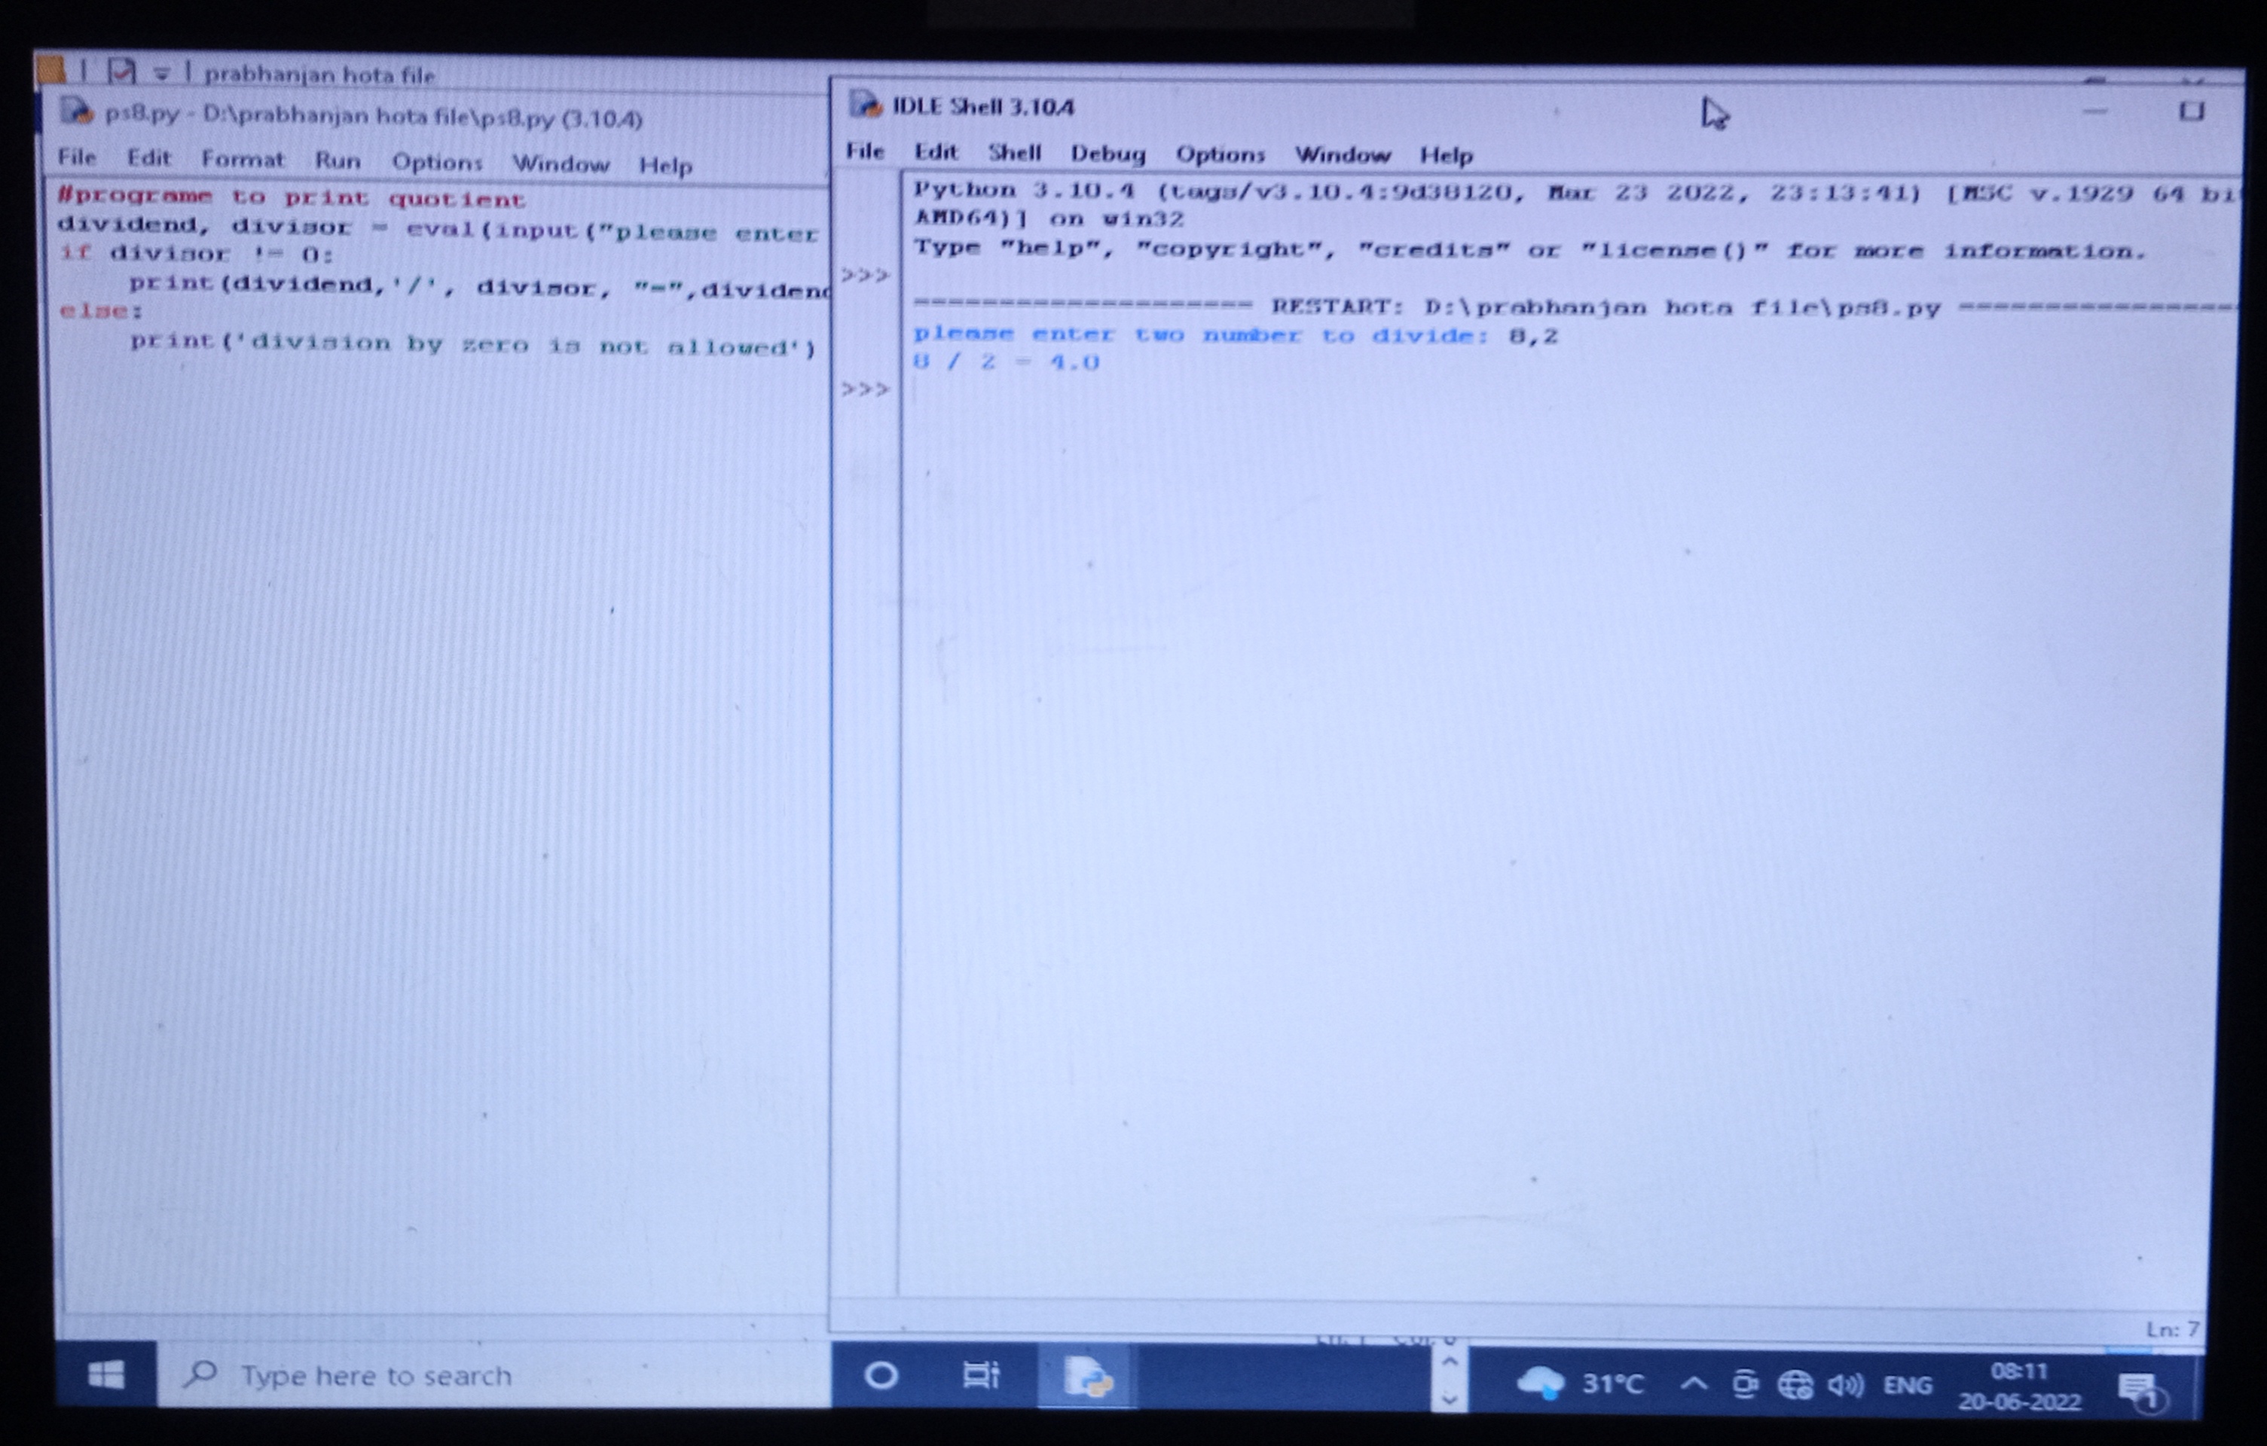
Task: Open the Shell menu in IDLE Shell
Action: pos(1014,152)
